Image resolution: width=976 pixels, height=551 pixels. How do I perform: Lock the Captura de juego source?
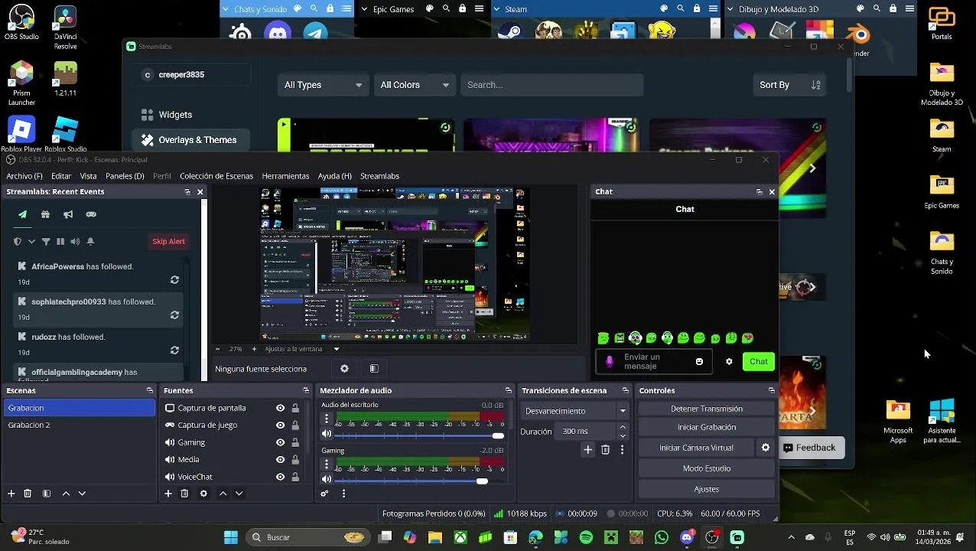295,425
